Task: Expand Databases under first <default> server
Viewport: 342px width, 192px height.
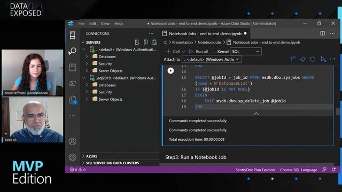Action: coord(87,57)
